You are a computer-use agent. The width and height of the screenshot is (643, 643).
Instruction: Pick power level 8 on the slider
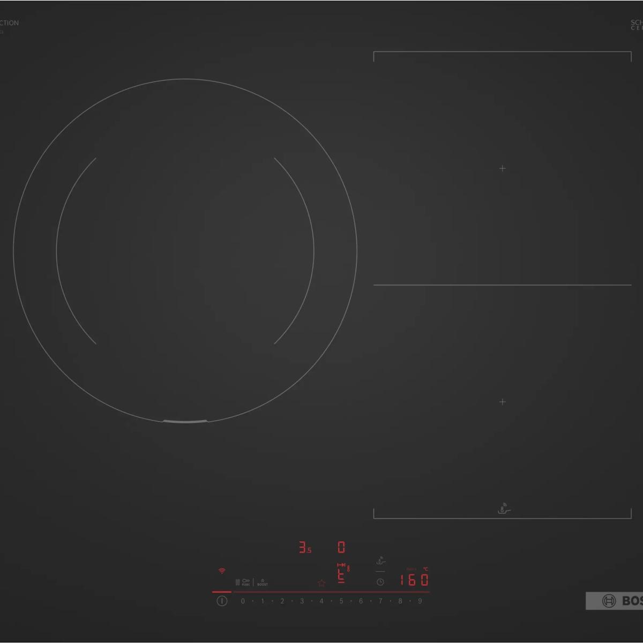pos(400,601)
